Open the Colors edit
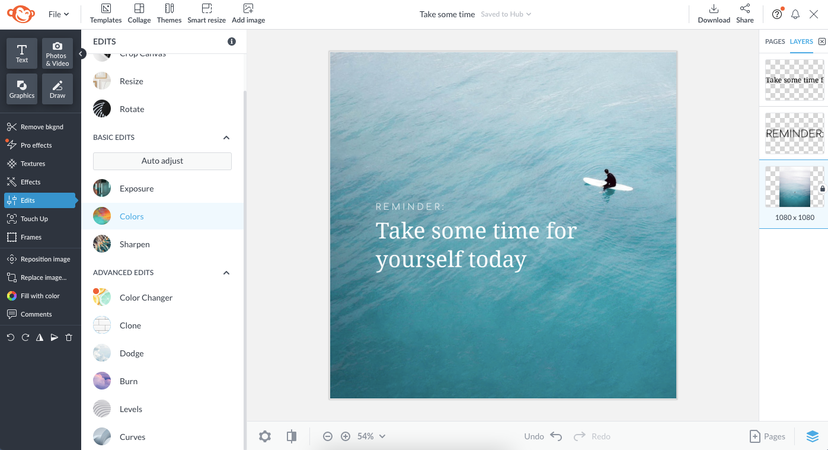This screenshot has width=828, height=450. [x=162, y=216]
